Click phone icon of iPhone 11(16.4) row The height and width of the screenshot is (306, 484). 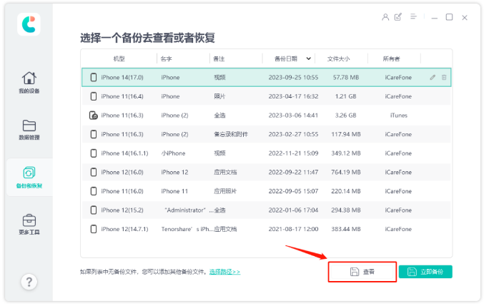click(93, 96)
